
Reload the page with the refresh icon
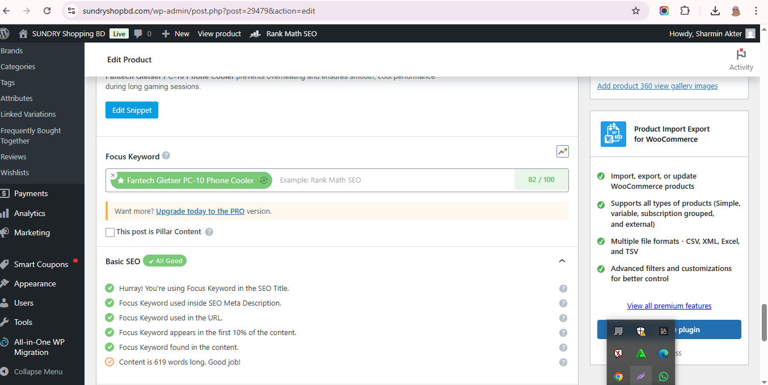(x=47, y=11)
